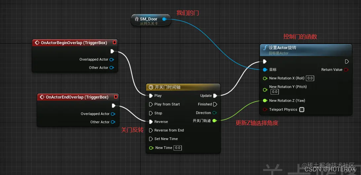Click Overlapped Actor pin on OnActorBeginOverlap
The width and height of the screenshot is (361, 175).
(112, 60)
